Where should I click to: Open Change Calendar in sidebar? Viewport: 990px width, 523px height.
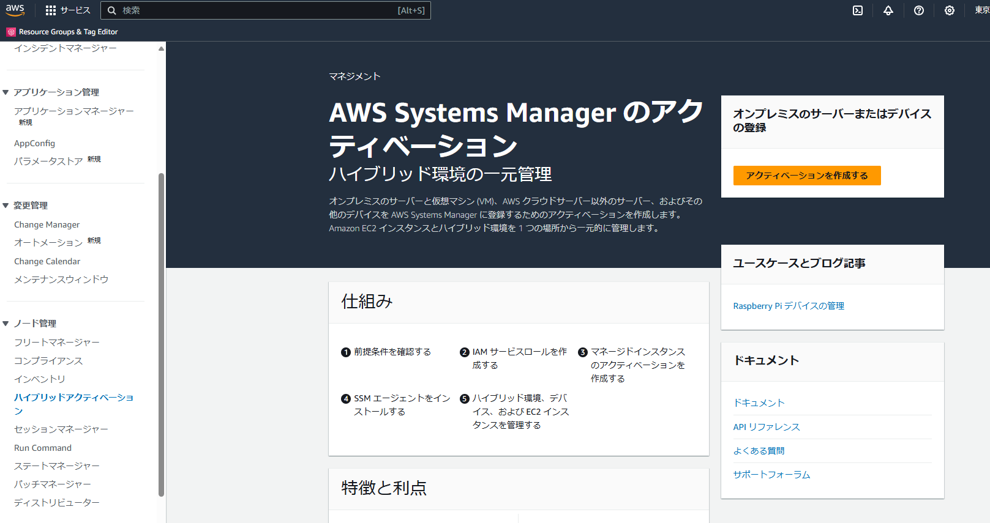(47, 261)
